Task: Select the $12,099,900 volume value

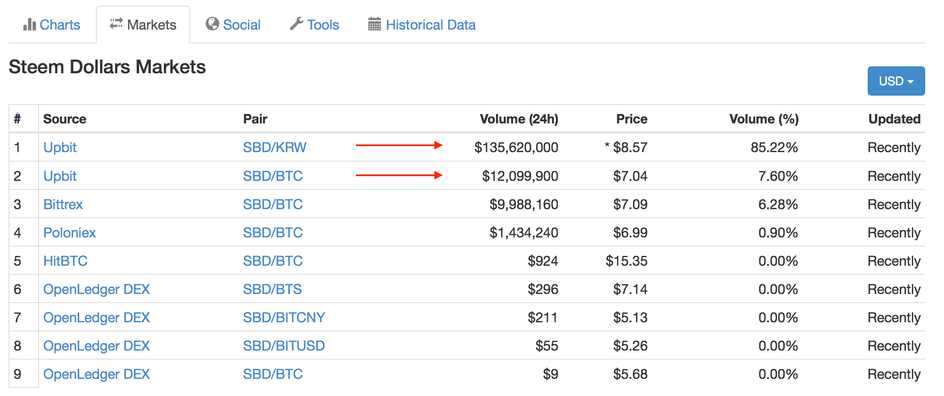Action: [520, 176]
